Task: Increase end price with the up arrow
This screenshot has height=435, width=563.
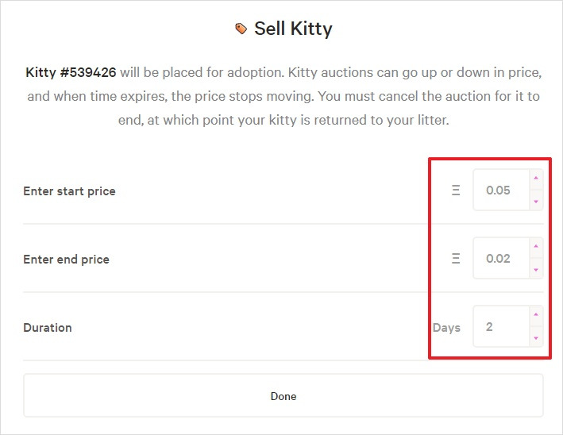Action: (536, 247)
